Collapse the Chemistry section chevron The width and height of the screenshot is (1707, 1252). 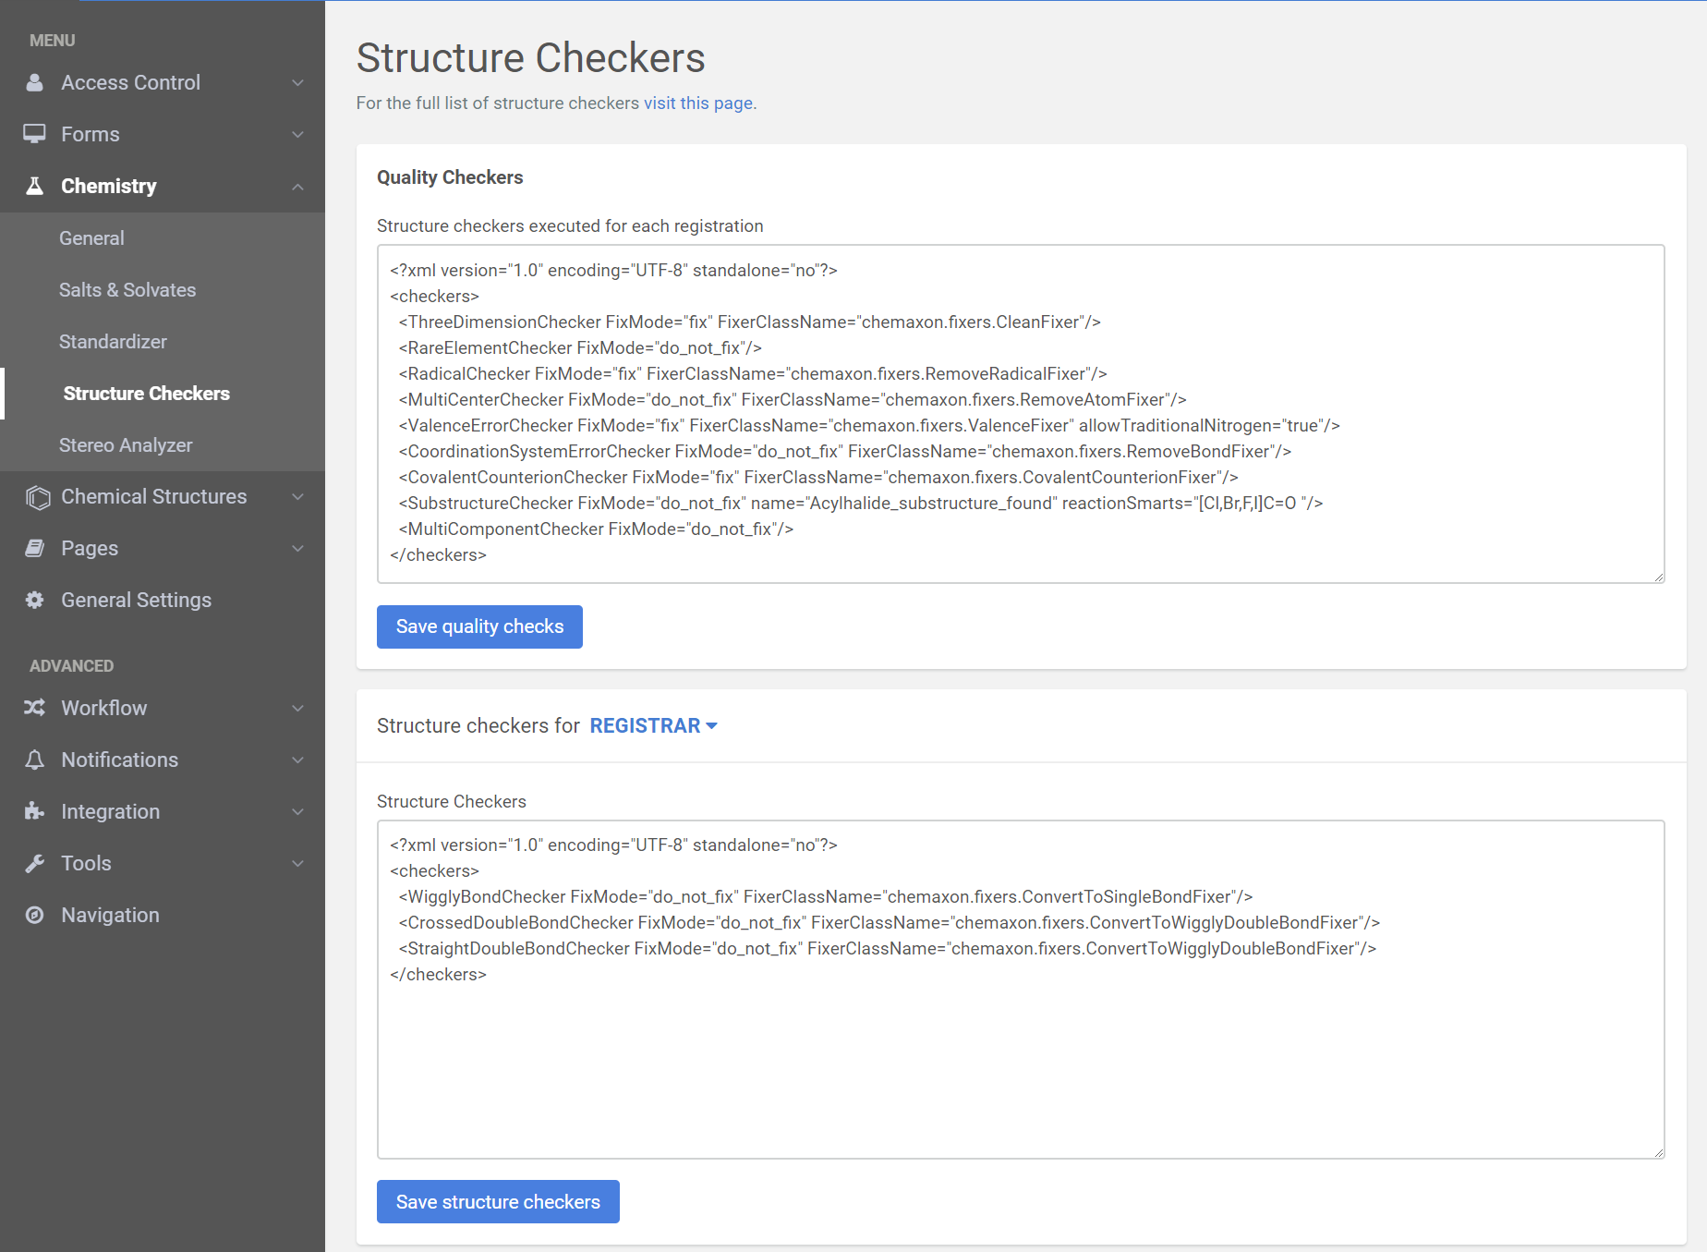[x=297, y=186]
